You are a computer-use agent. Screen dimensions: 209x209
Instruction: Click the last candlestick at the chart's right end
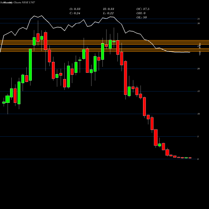(190, 158)
